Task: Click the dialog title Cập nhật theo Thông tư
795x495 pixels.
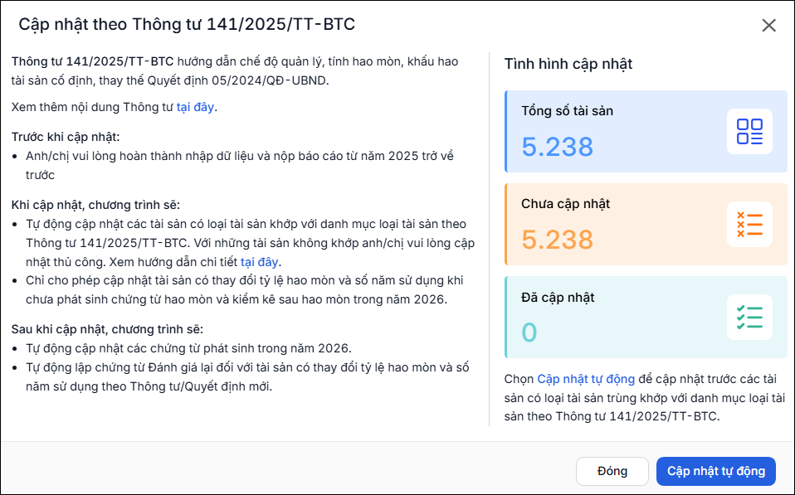Action: pyautogui.click(x=187, y=24)
